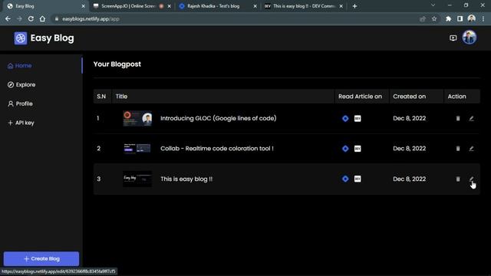Open the user avatar in app header

click(x=469, y=38)
